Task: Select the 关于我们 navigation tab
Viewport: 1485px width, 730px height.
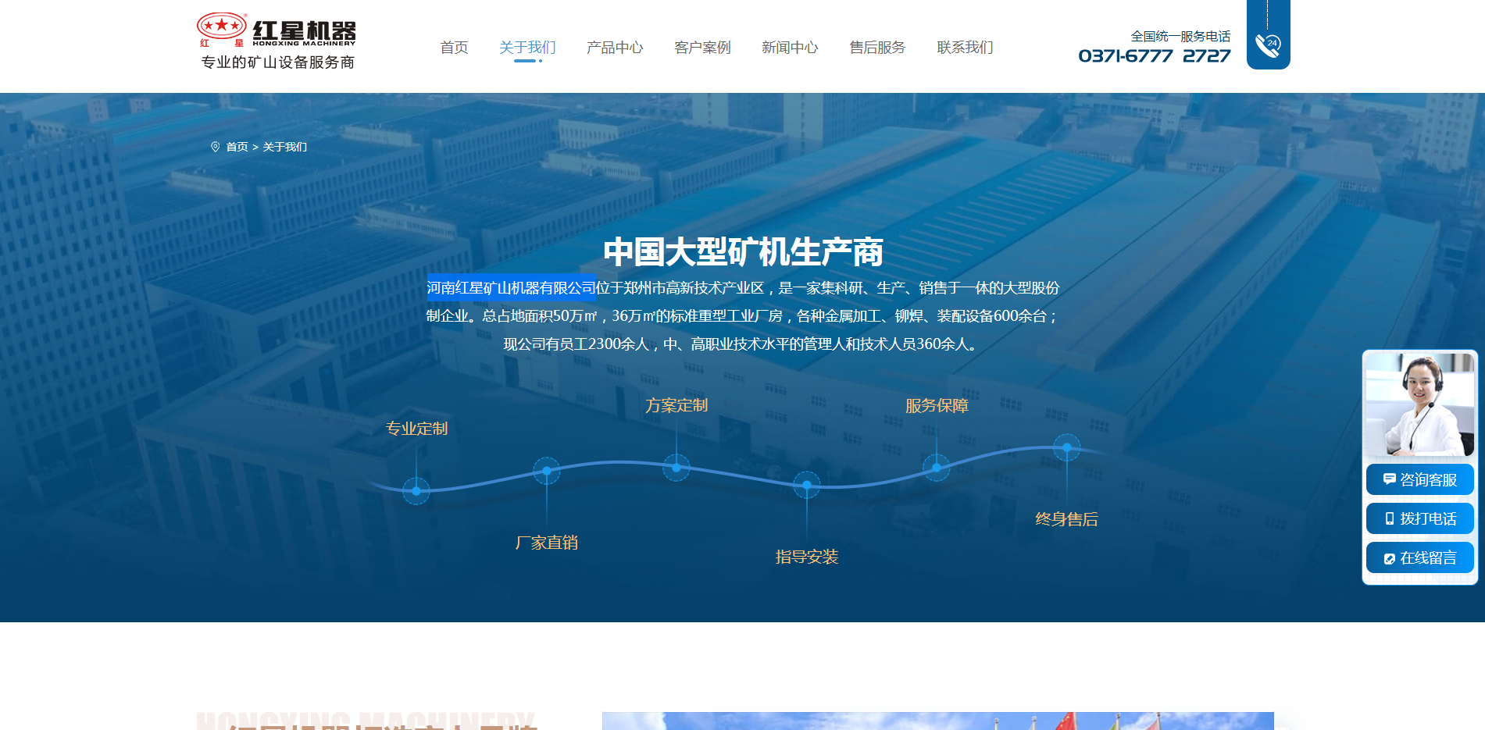Action: 527,48
